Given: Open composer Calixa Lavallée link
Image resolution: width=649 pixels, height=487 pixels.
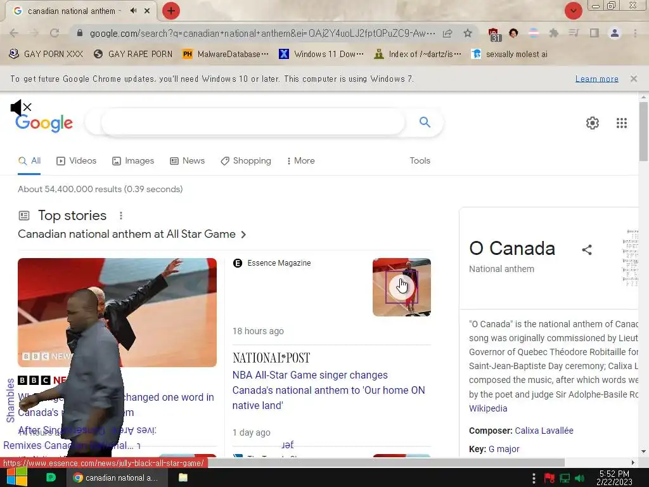Looking at the screenshot, I should [x=544, y=431].
